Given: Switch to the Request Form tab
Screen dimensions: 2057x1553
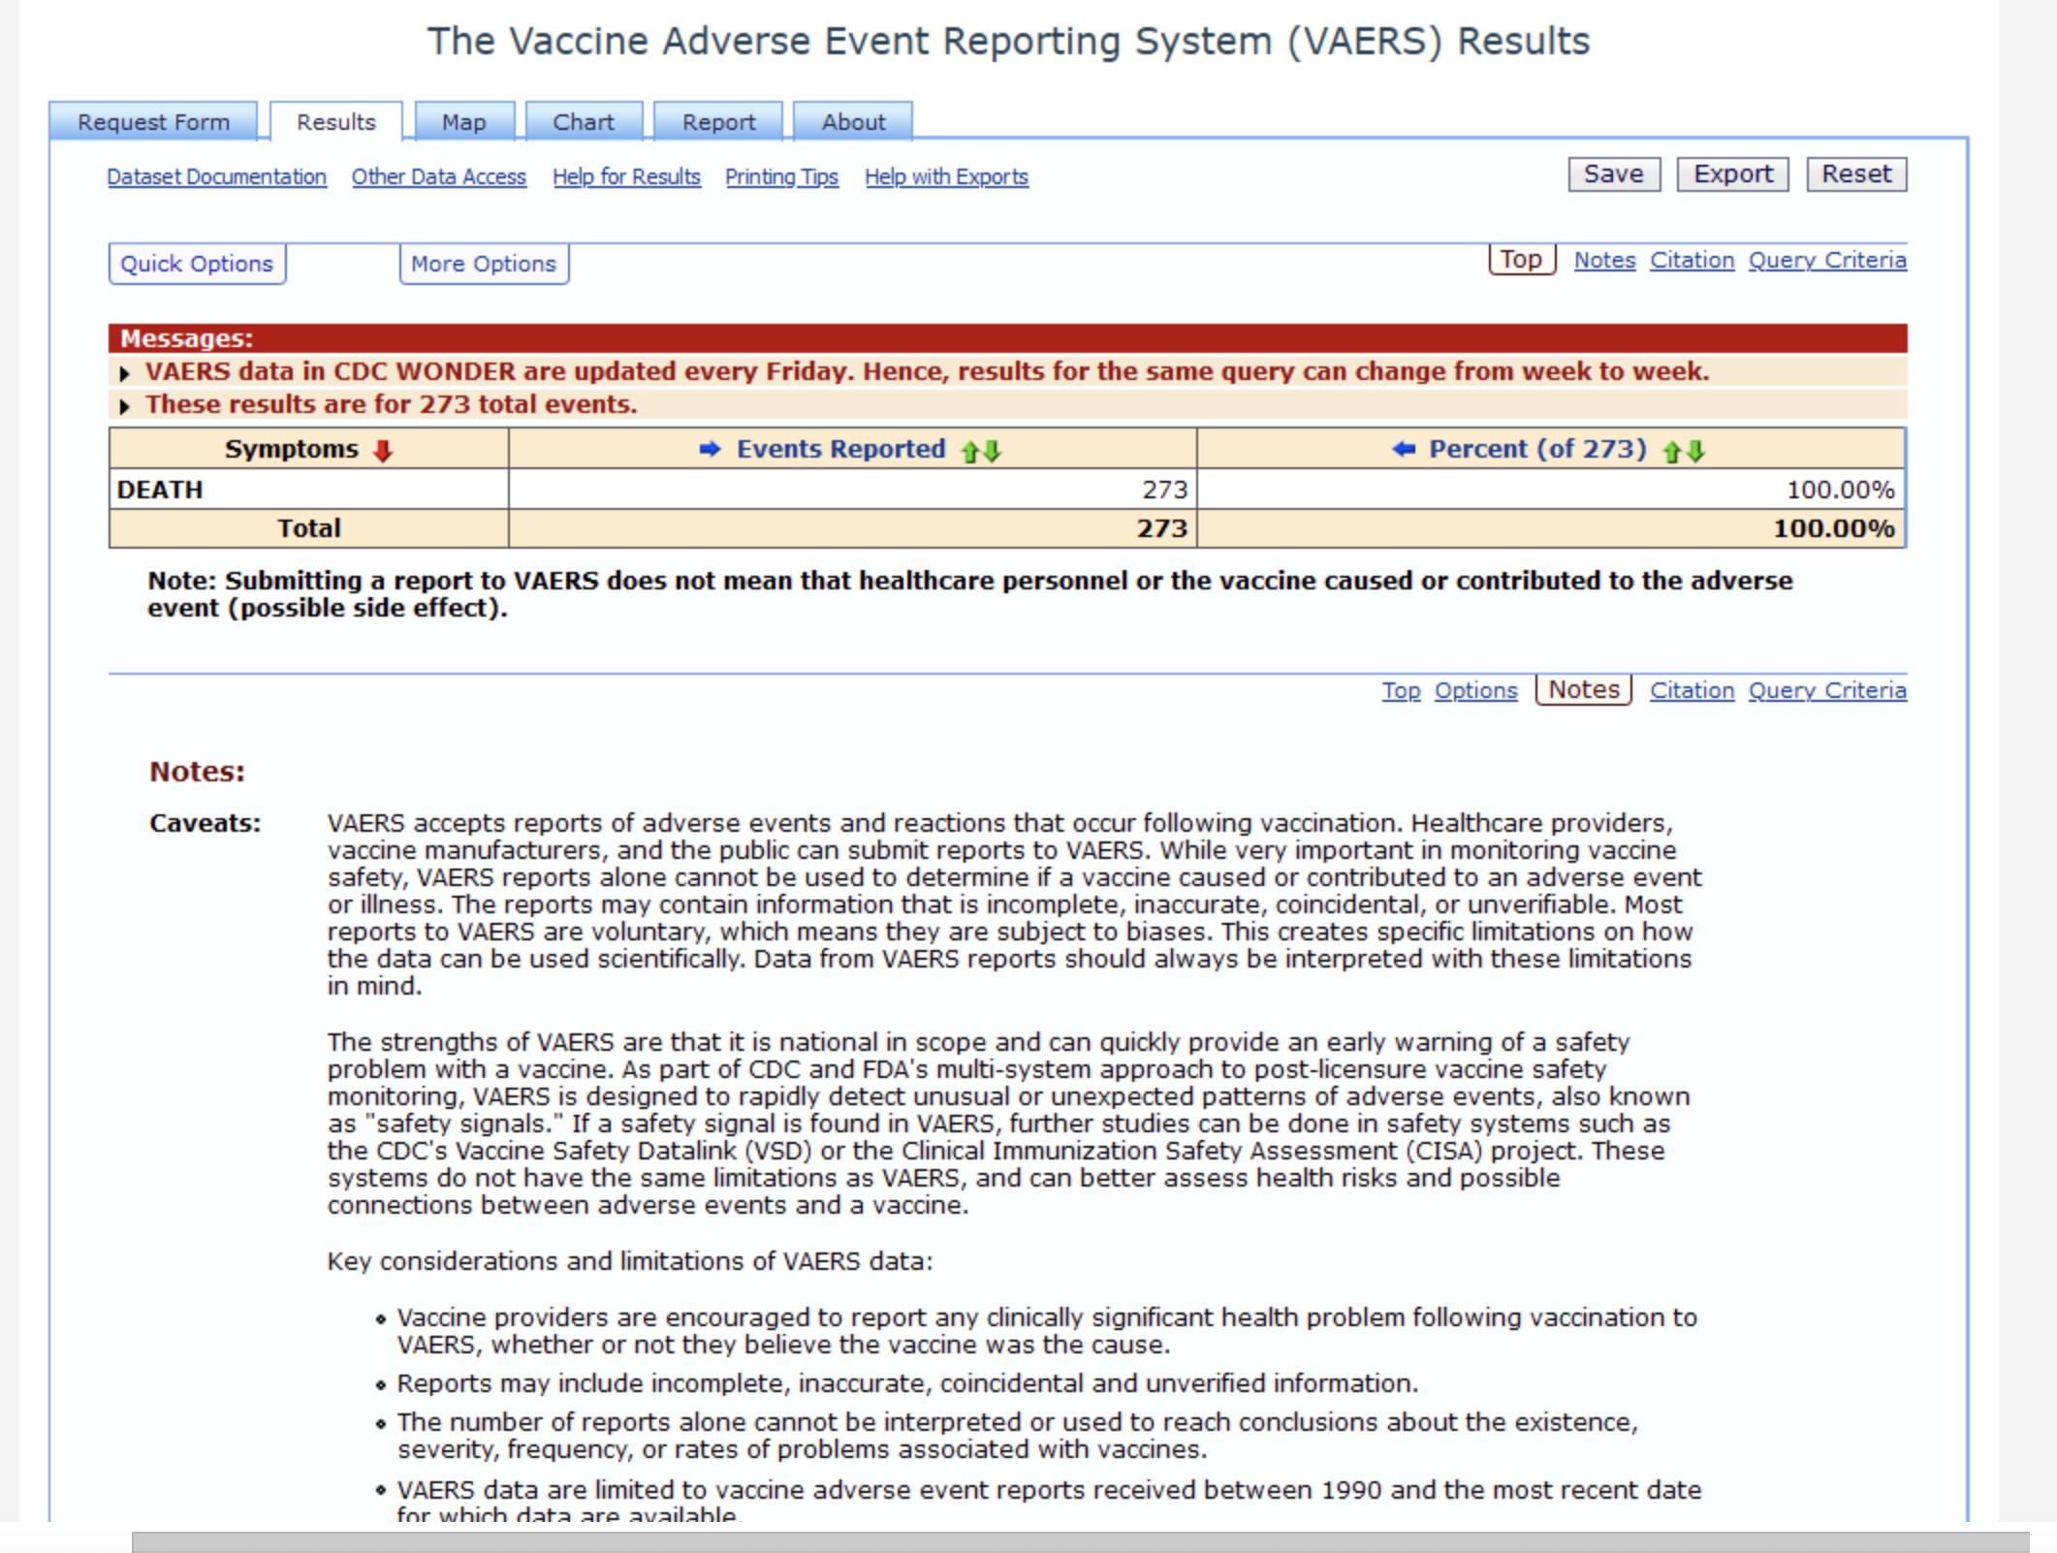Looking at the screenshot, I should 153,122.
